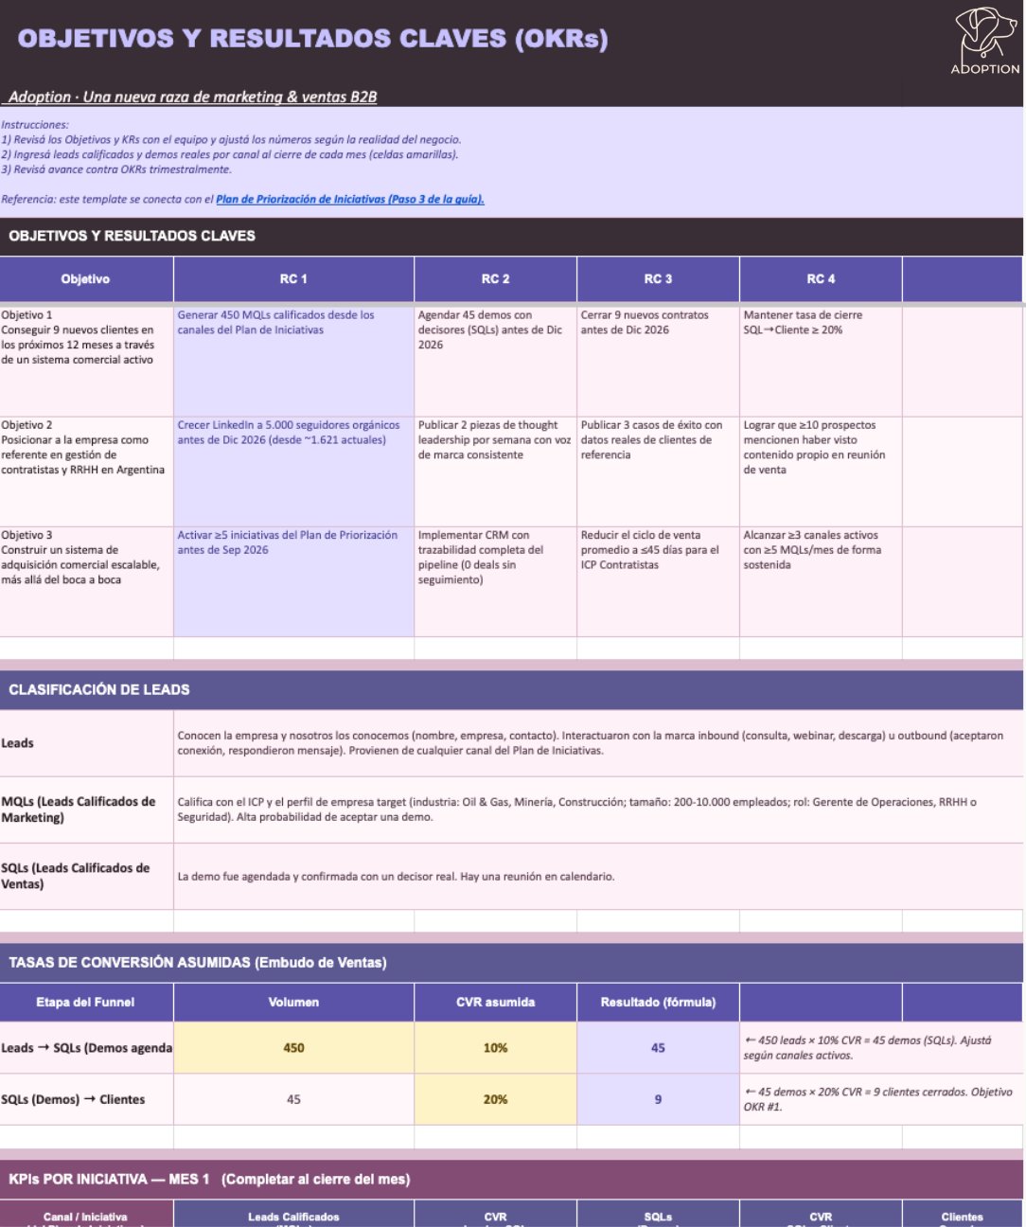
Task: Select the "Volumen" column header
Action: point(293,1002)
